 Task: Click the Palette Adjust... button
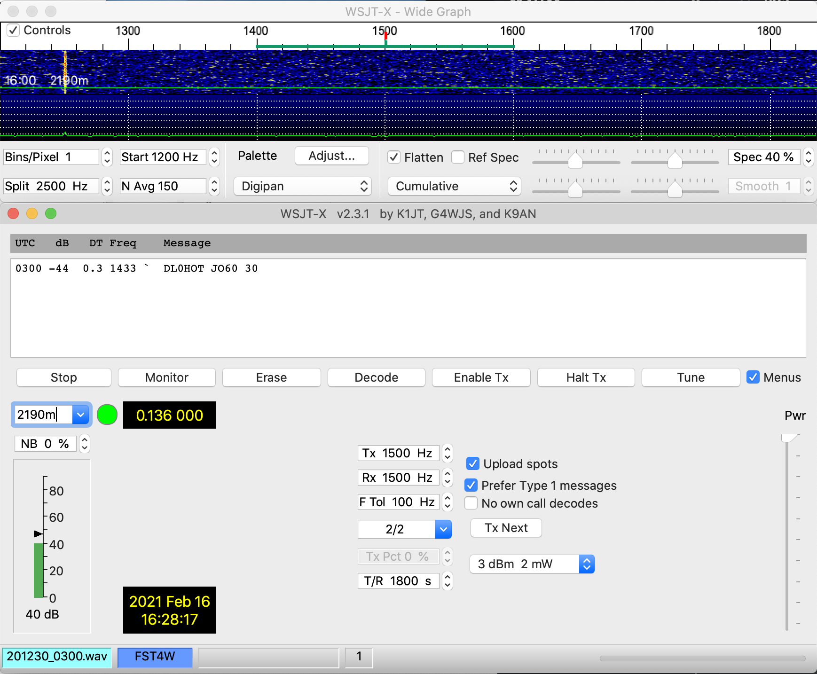(x=331, y=156)
